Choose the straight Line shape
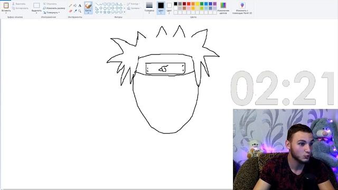This screenshot has width=338, height=190. point(97,4)
